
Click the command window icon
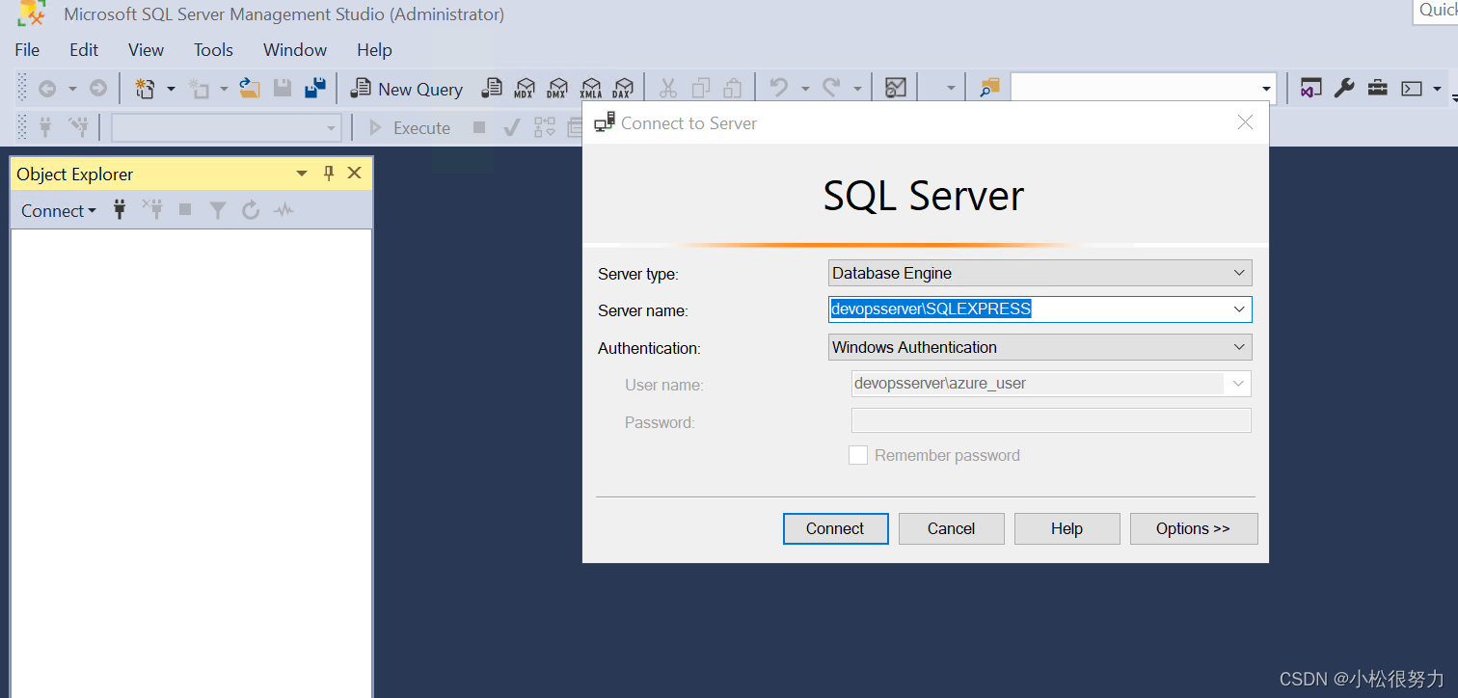[x=1412, y=89]
